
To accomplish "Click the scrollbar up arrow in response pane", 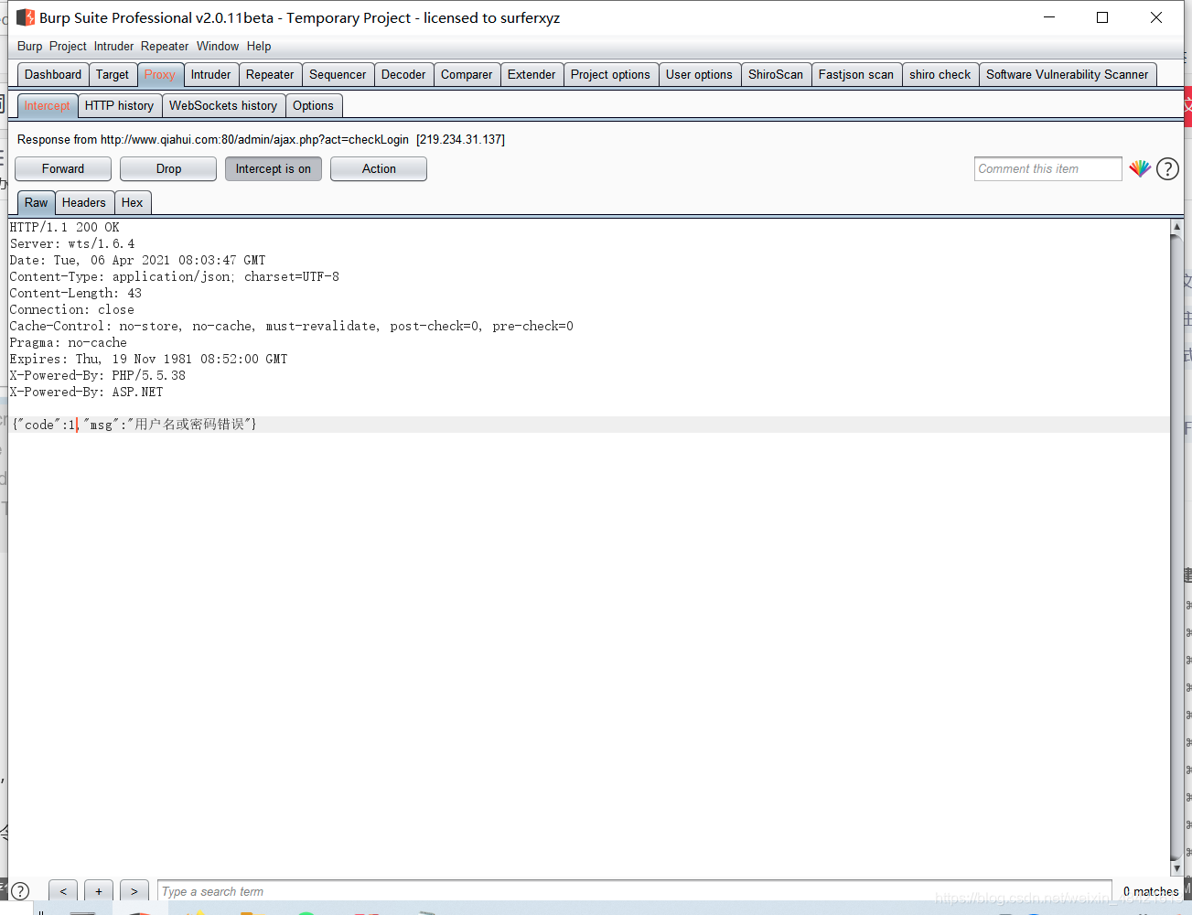I will [1176, 226].
